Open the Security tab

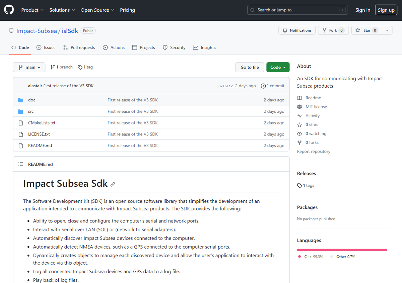click(x=174, y=48)
